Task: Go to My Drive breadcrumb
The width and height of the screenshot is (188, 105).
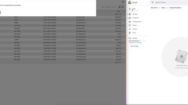Action: (154, 8)
